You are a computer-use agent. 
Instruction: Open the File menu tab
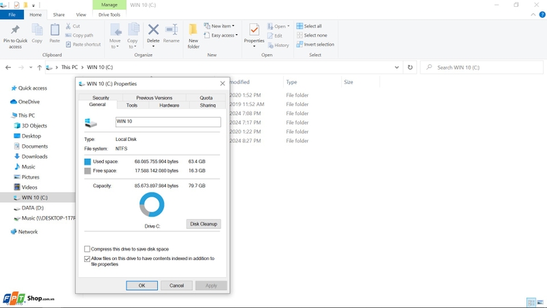[12, 14]
